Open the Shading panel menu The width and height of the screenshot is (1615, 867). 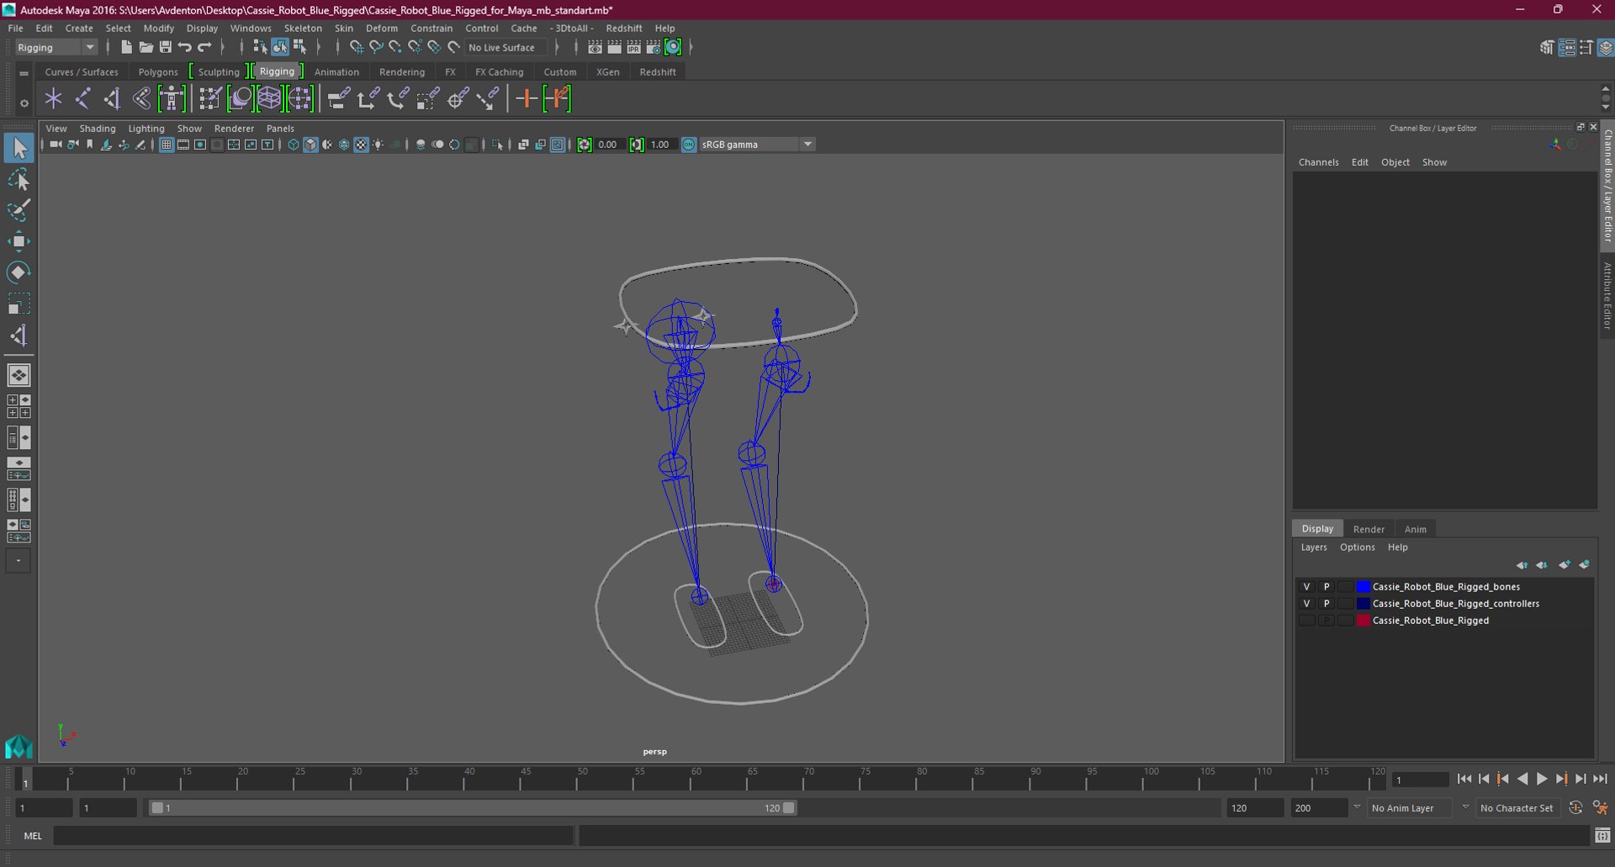pyautogui.click(x=98, y=129)
